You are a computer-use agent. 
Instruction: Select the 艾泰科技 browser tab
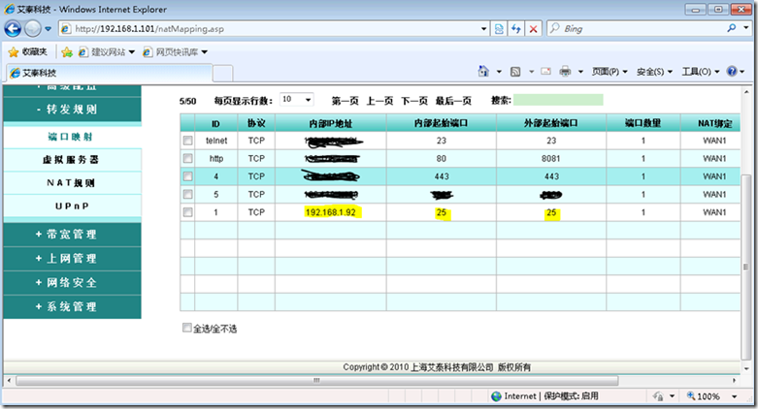tap(109, 73)
